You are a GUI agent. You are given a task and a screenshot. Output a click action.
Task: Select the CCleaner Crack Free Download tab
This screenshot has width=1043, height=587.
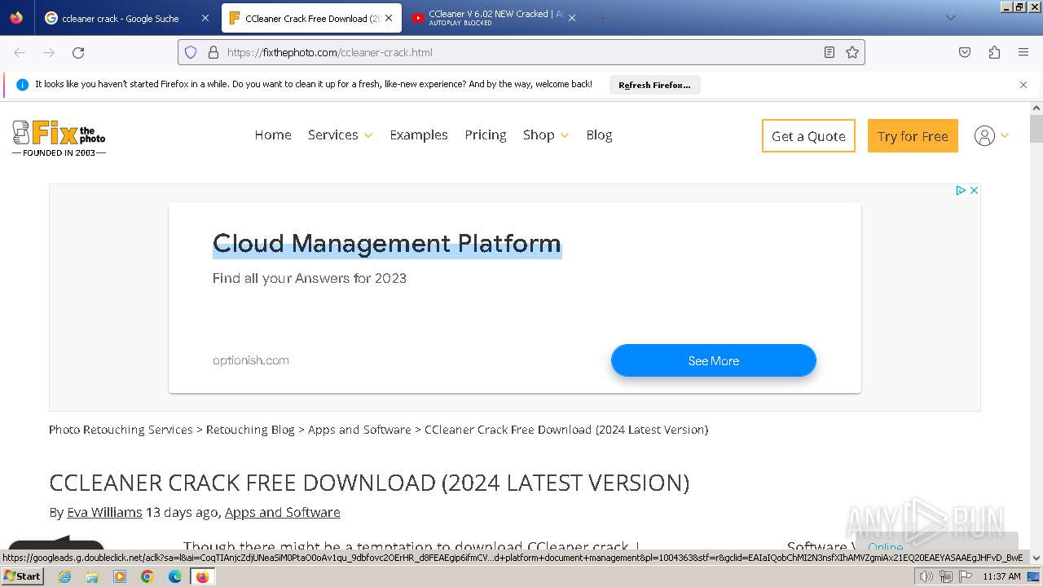click(311, 18)
